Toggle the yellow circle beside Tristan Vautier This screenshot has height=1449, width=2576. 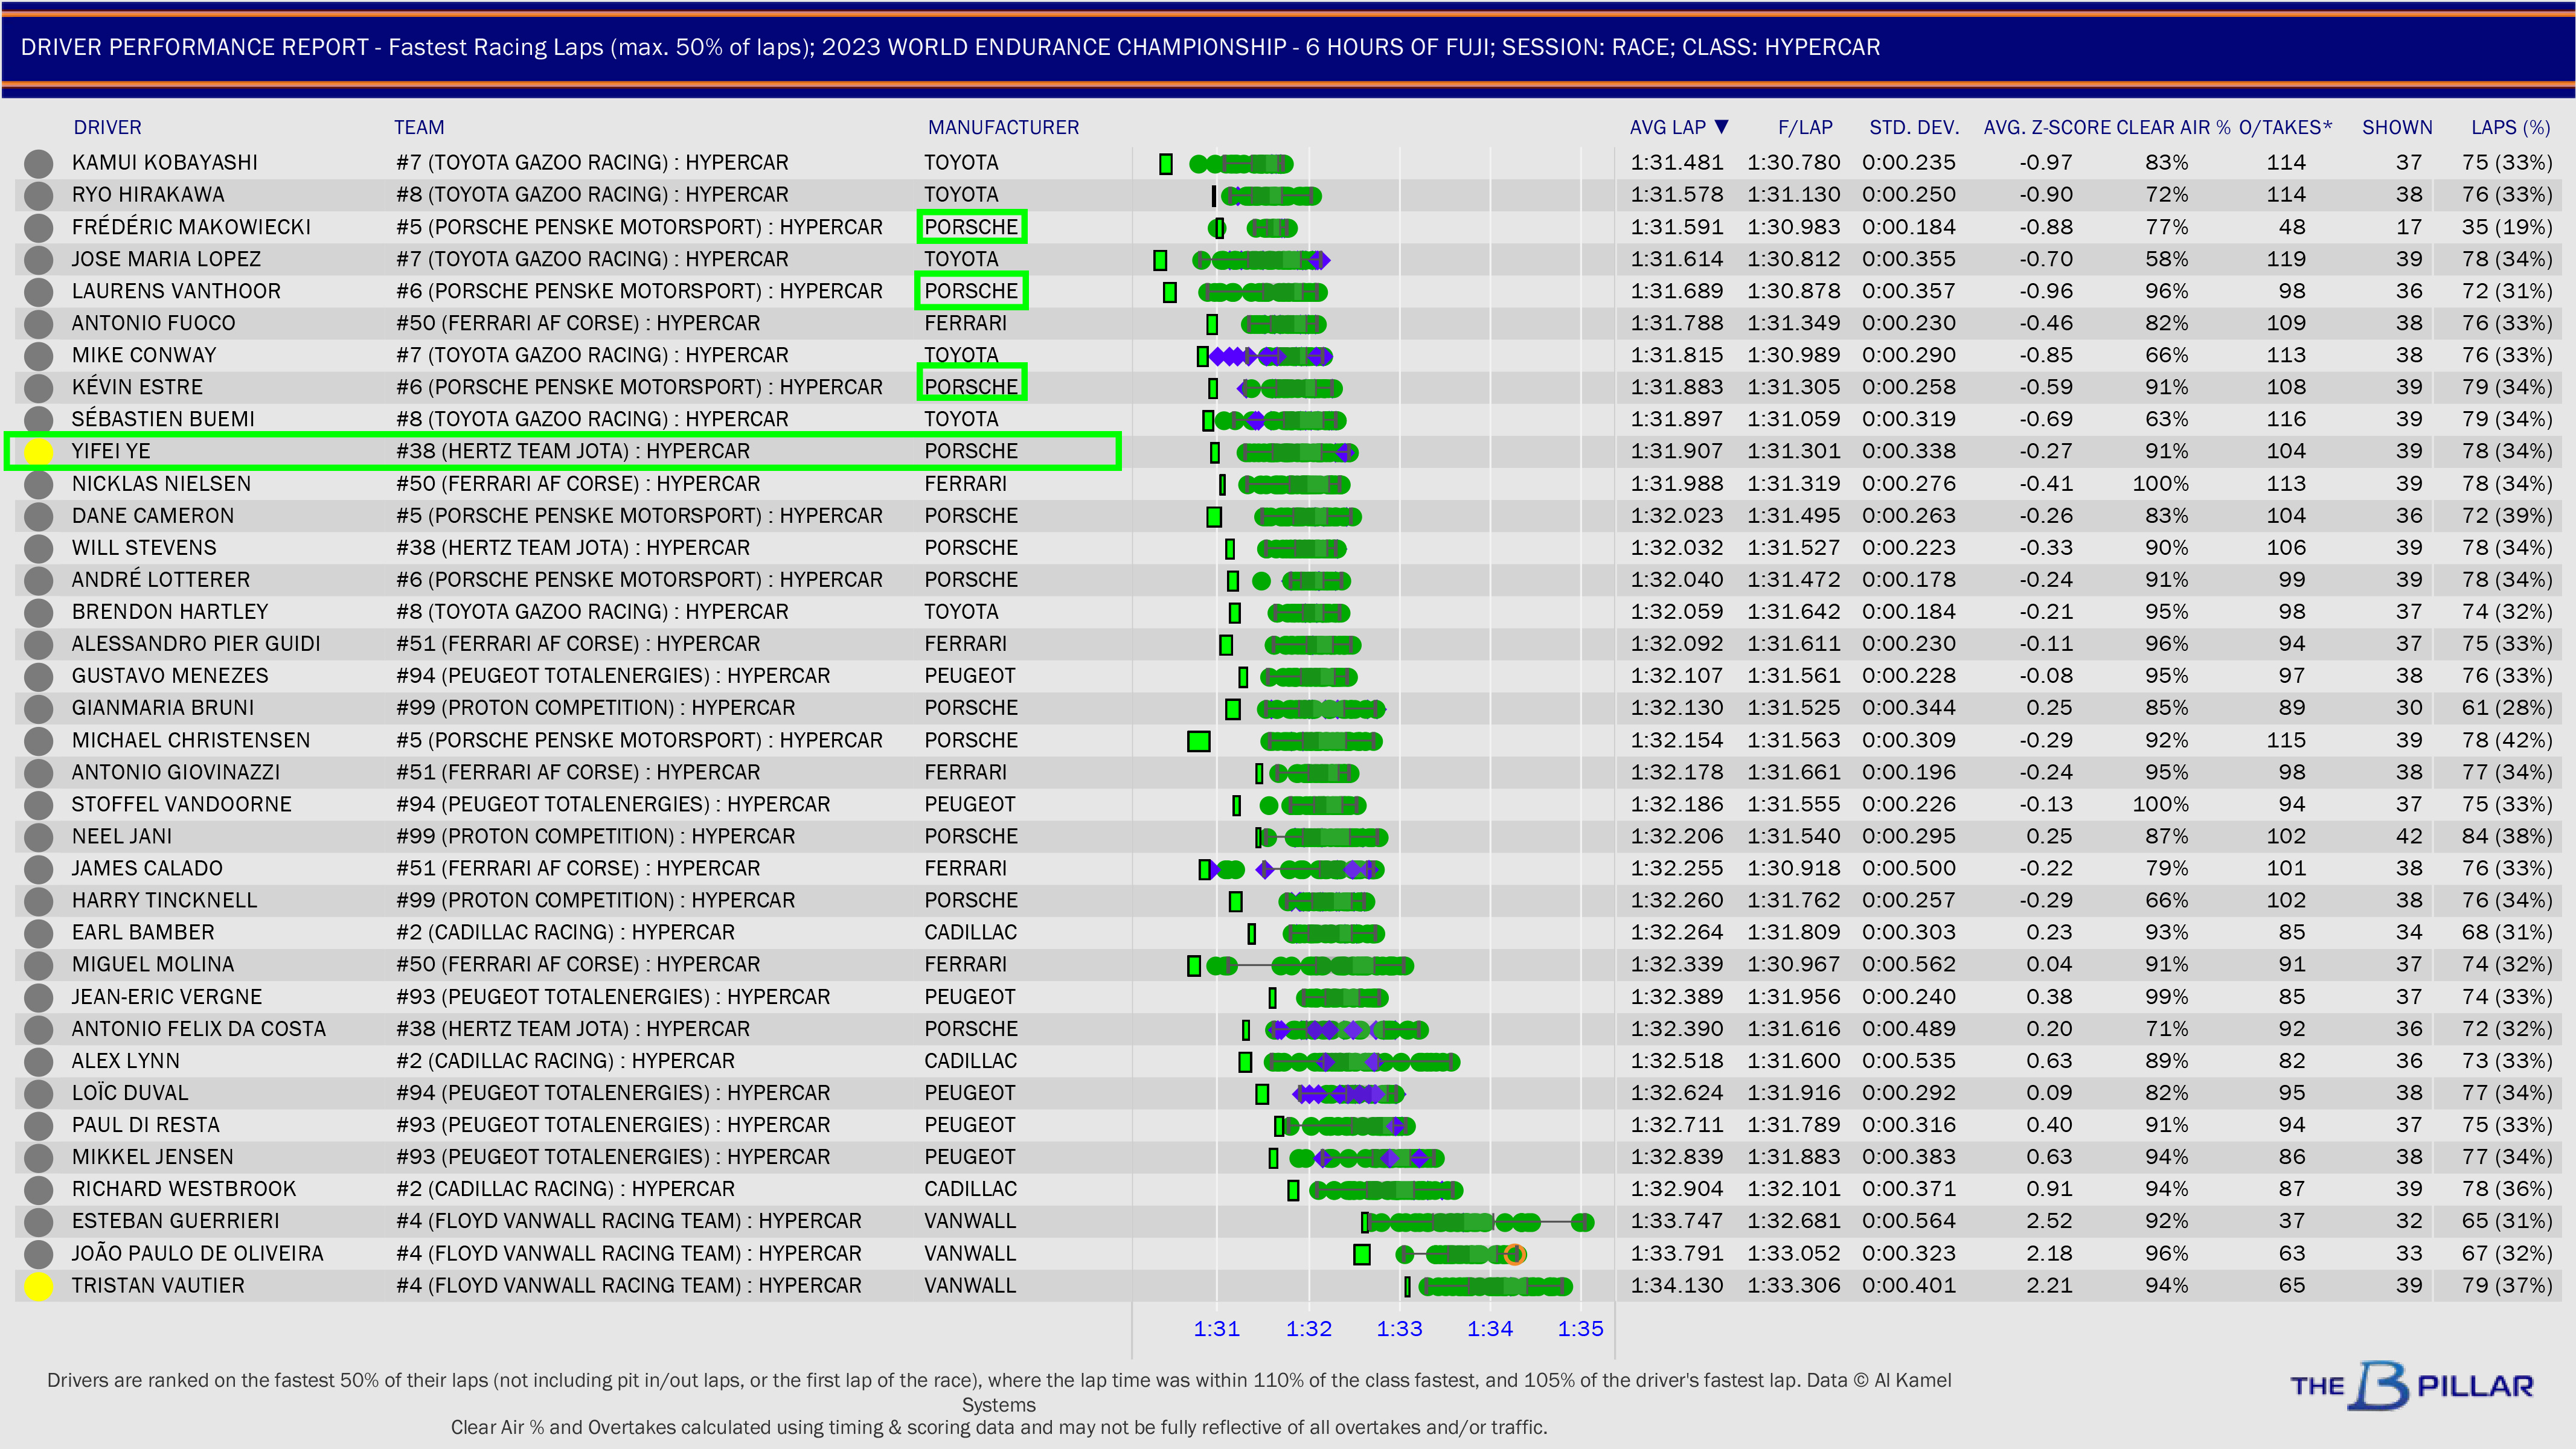(38, 1286)
